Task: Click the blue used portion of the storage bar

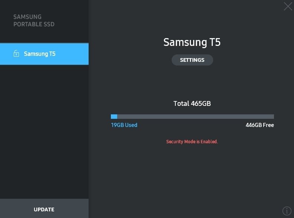Action: coord(114,117)
